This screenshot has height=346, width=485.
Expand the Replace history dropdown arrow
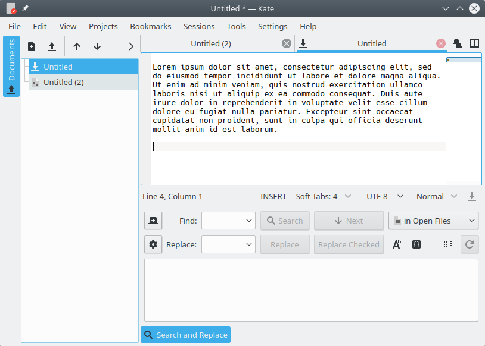coord(249,244)
